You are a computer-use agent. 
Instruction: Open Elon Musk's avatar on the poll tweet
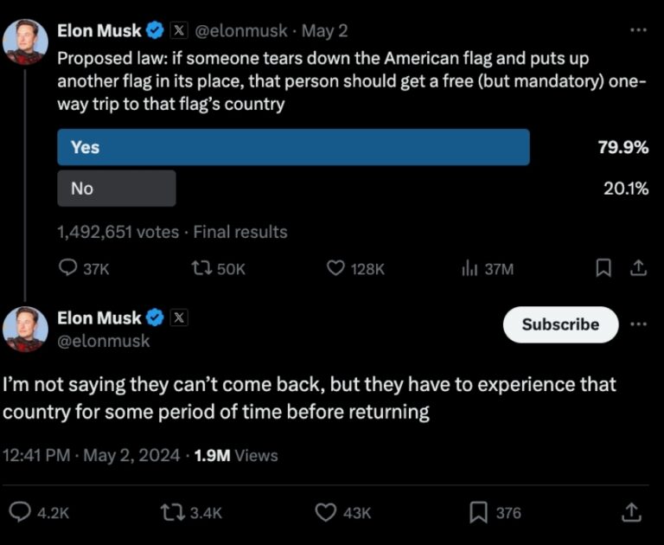[25, 42]
